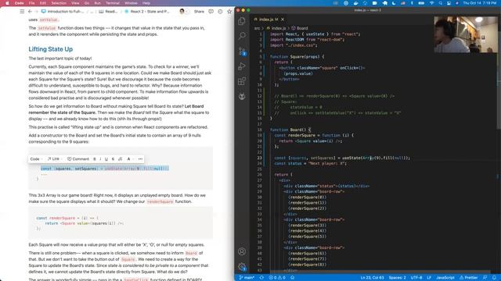Screen dimensions: 501x281
Task: Change indentation via Spaces: 2
Action: (397, 278)
